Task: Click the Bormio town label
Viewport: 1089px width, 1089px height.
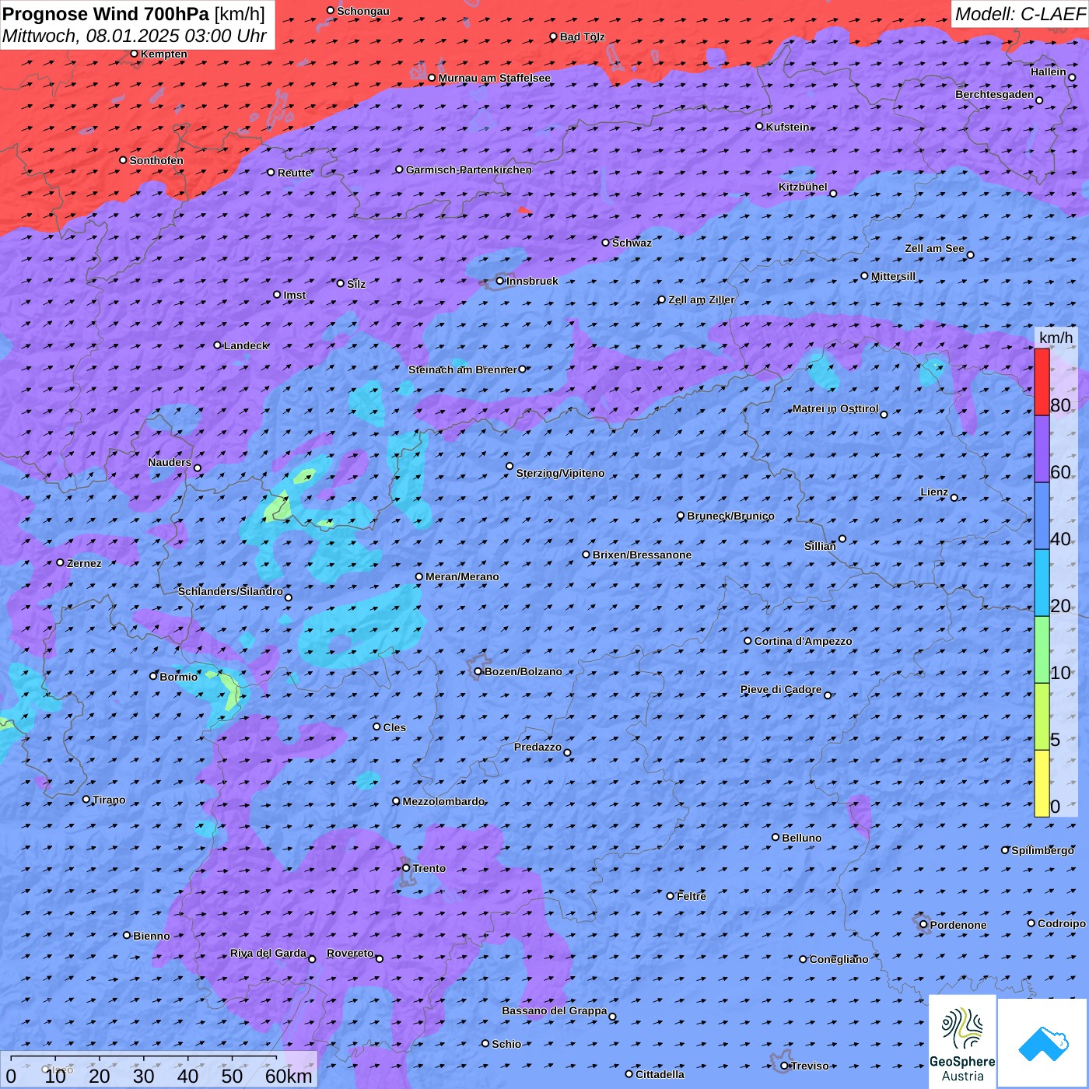Action: point(178,677)
